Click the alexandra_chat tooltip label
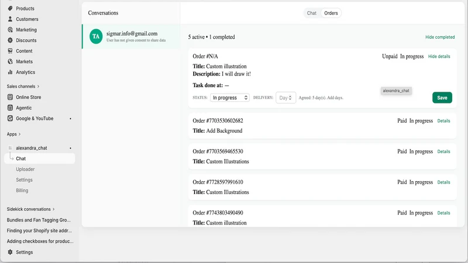The width and height of the screenshot is (468, 263). coord(396,91)
